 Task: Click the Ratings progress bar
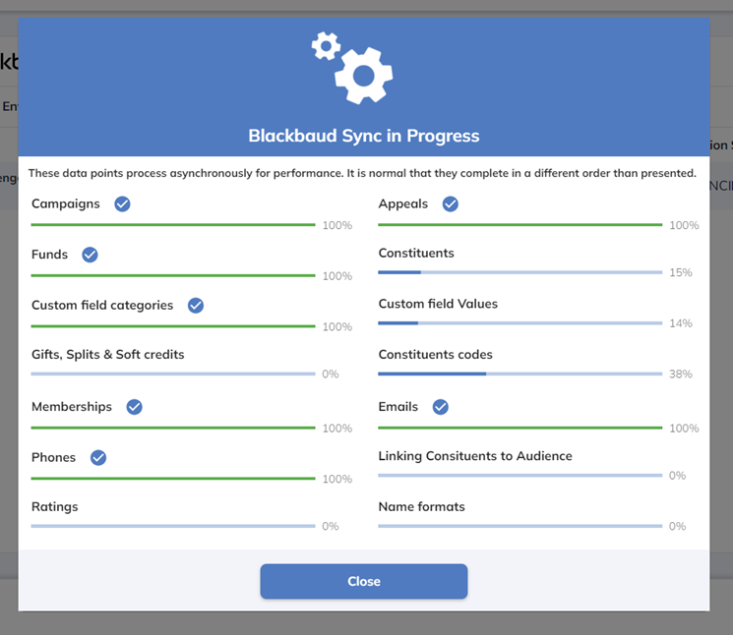tap(172, 526)
